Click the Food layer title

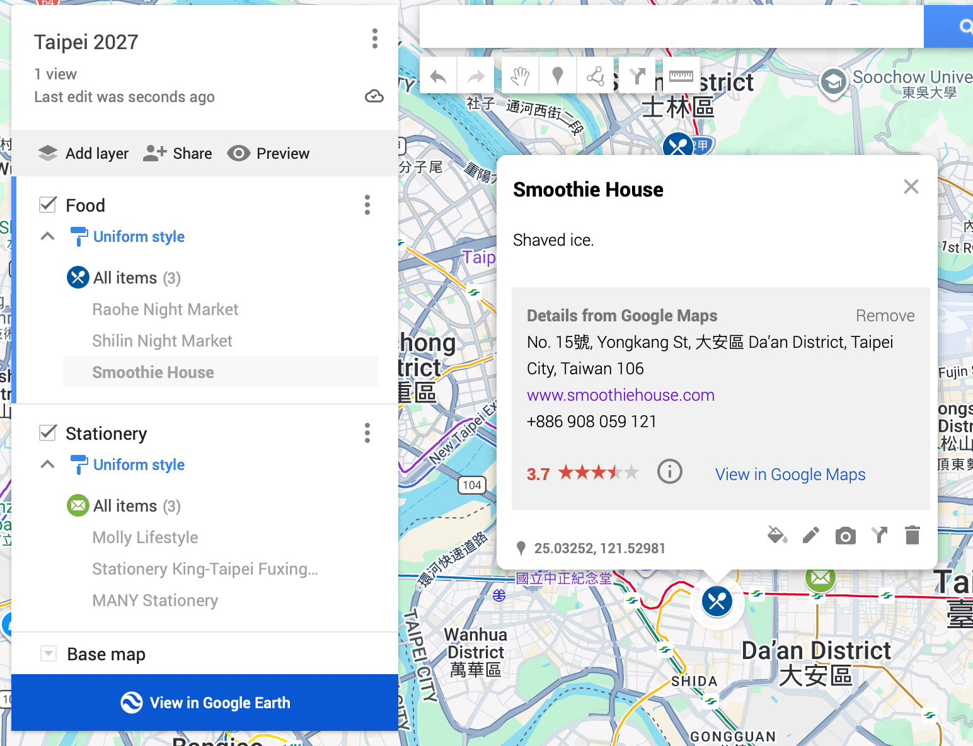pyautogui.click(x=86, y=205)
